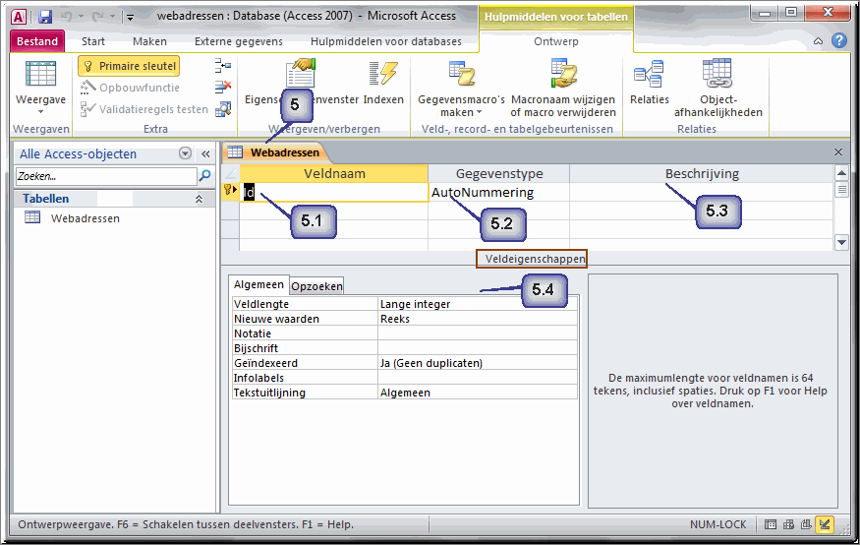Click the Id field name cell
Viewport: 860px width, 545px height.
(334, 192)
